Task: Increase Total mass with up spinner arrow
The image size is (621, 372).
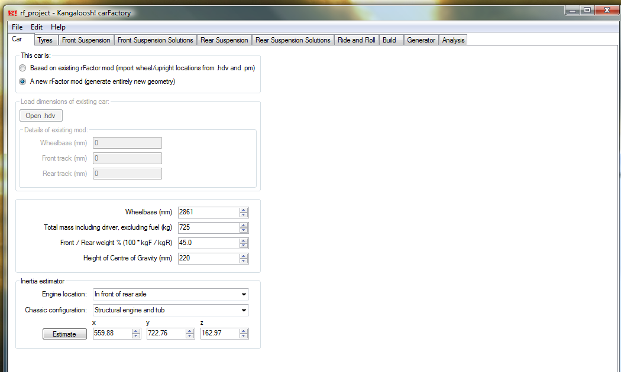Action: tap(244, 226)
